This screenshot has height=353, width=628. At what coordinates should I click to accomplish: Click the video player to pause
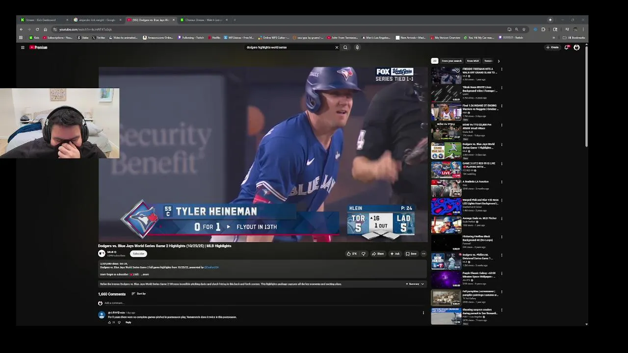[x=263, y=154]
